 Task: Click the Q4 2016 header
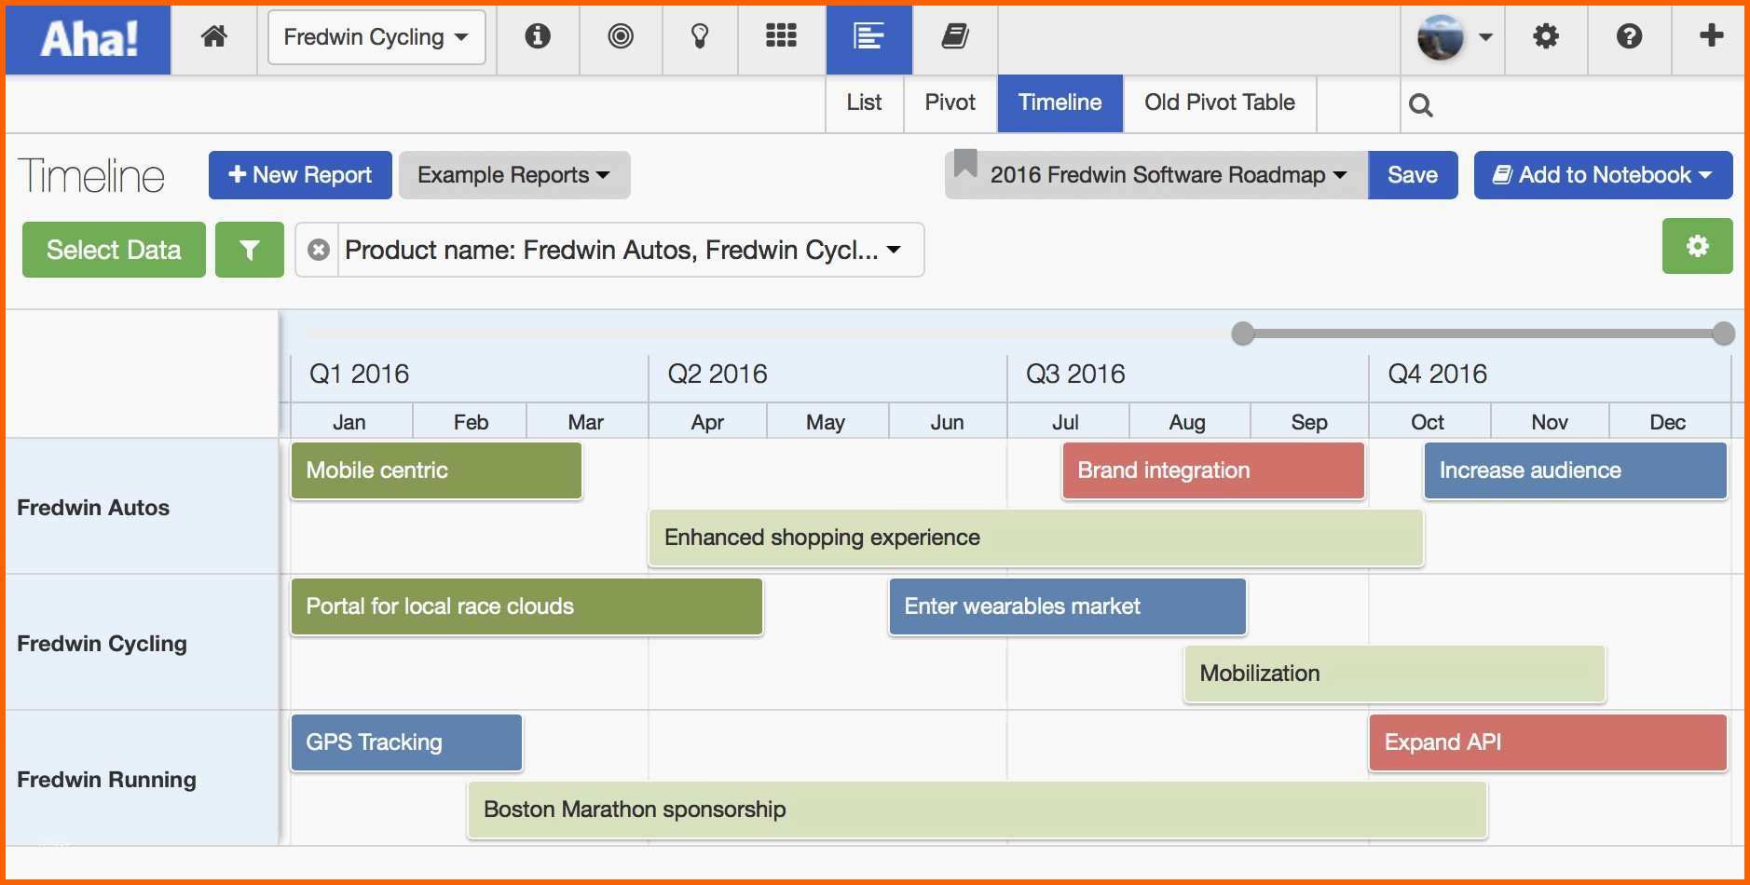pos(1437,374)
